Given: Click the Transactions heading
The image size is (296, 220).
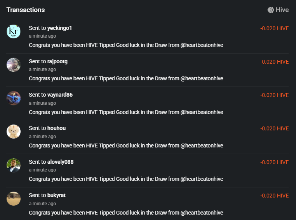Looking at the screenshot, I should click(x=26, y=10).
